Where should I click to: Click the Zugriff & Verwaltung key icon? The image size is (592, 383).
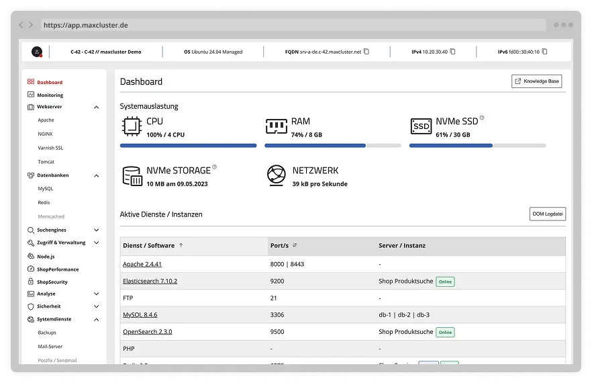(31, 243)
